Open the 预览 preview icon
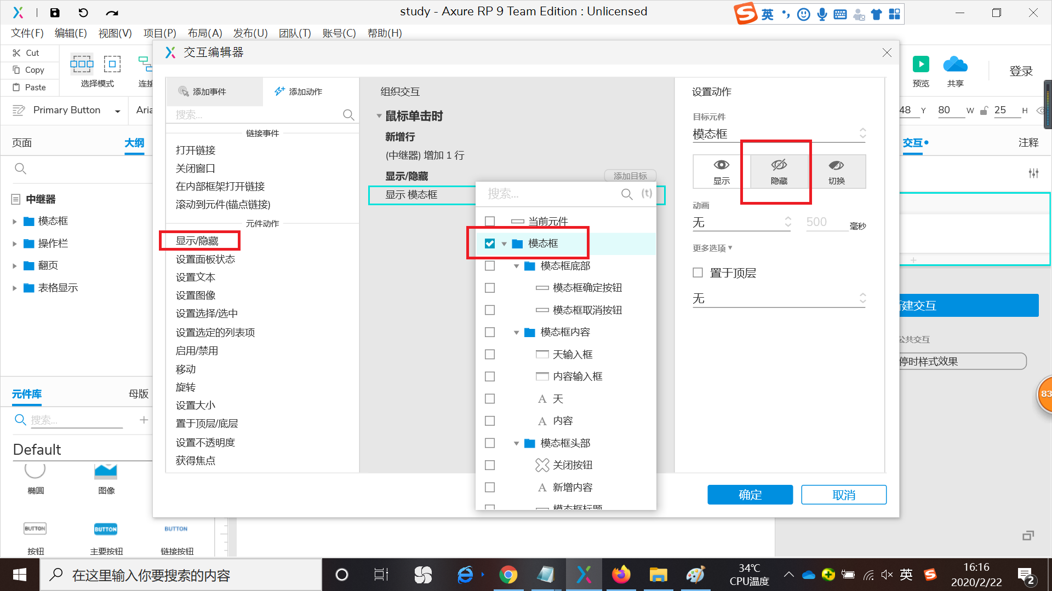This screenshot has height=591, width=1052. click(x=921, y=65)
